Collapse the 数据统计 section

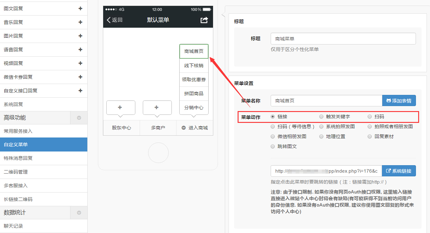[x=79, y=213]
